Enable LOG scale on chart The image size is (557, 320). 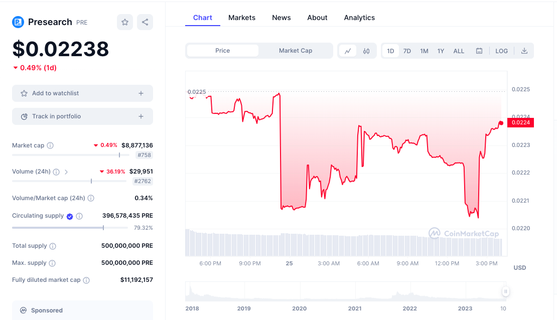pos(501,51)
